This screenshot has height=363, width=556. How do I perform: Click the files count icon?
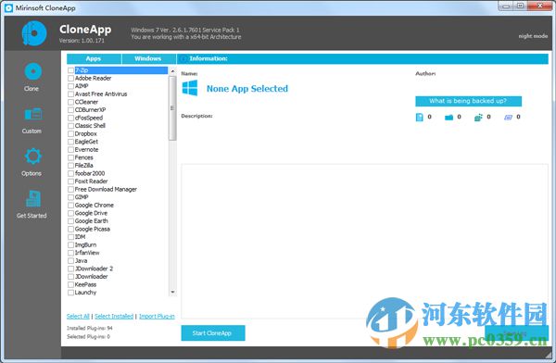(419, 117)
